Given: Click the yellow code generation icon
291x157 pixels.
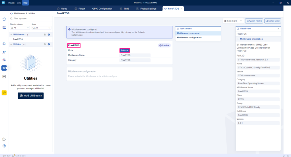Looking at the screenshot, I should pos(4,93).
